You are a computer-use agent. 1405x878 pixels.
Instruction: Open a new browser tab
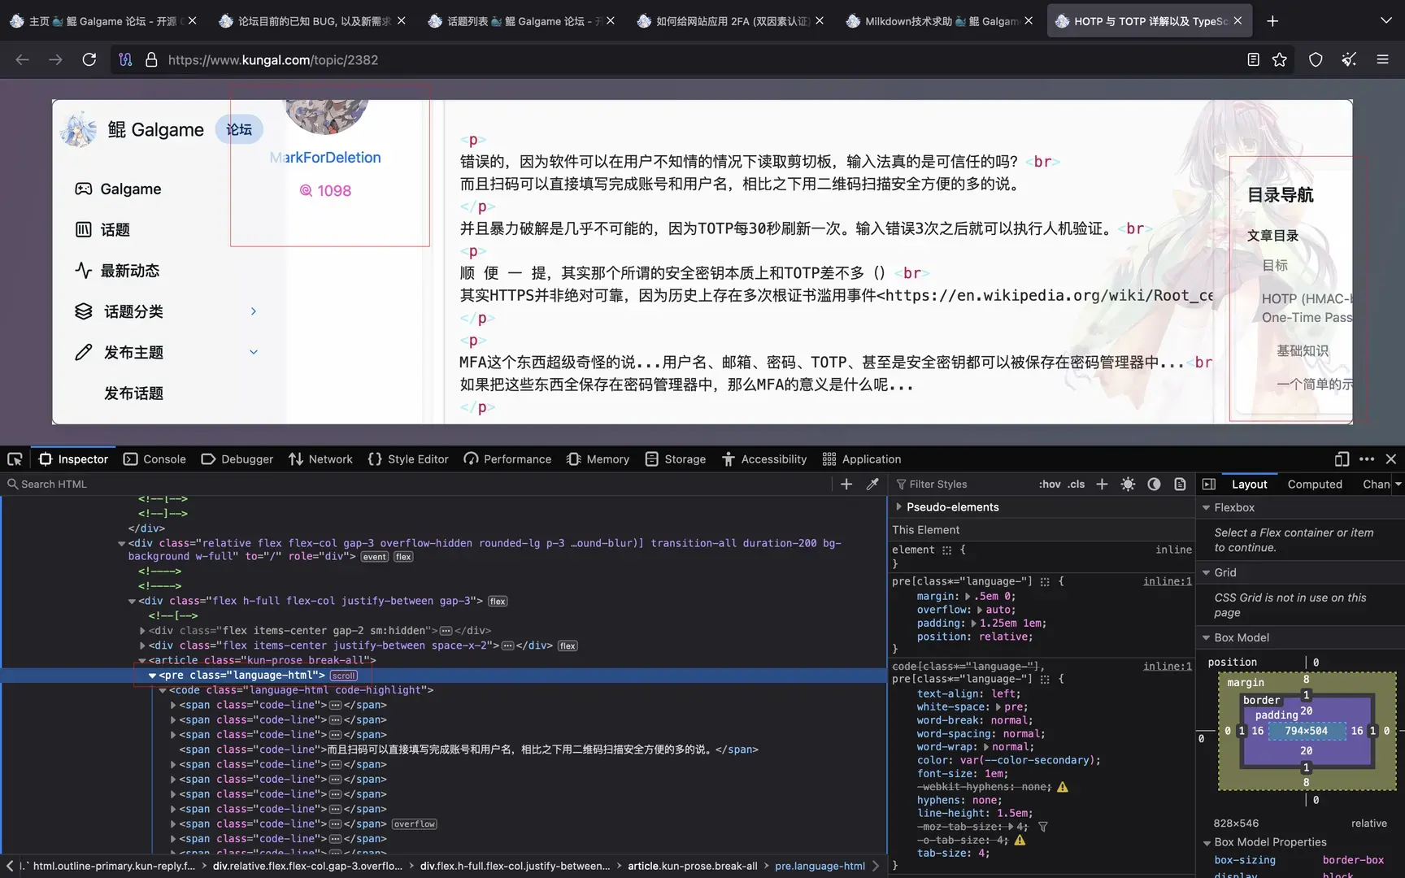pos(1272,21)
